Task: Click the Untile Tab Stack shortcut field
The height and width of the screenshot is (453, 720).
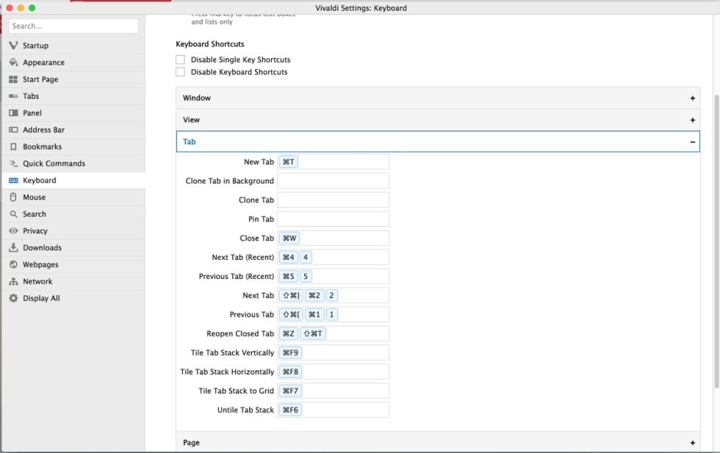Action: click(334, 410)
